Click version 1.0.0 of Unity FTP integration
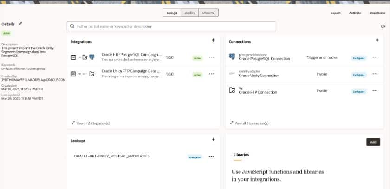Screen dimensions: 390x189 point(169,74)
